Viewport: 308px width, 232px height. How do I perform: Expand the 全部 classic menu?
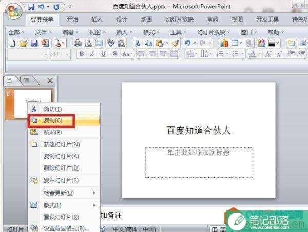[x=16, y=32]
